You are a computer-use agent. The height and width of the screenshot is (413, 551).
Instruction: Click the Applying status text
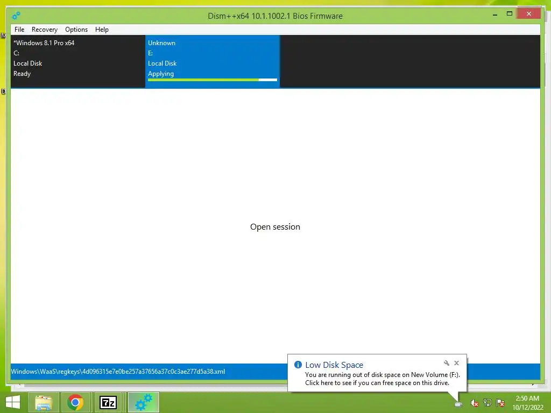tap(161, 74)
